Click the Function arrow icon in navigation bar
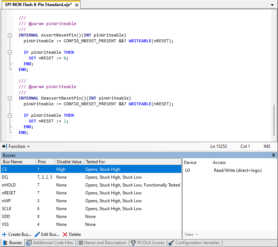This screenshot has width=278, height=247. point(4,146)
